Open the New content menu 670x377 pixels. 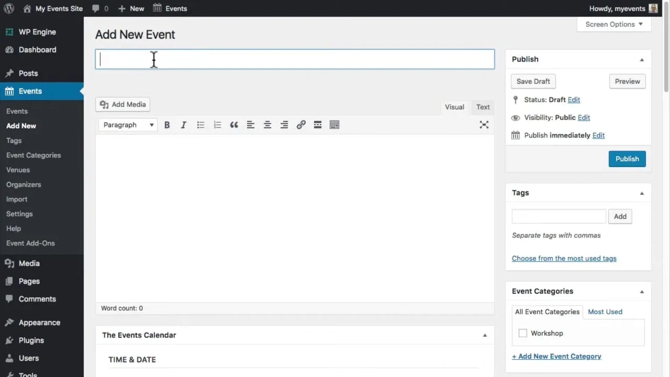tap(131, 8)
